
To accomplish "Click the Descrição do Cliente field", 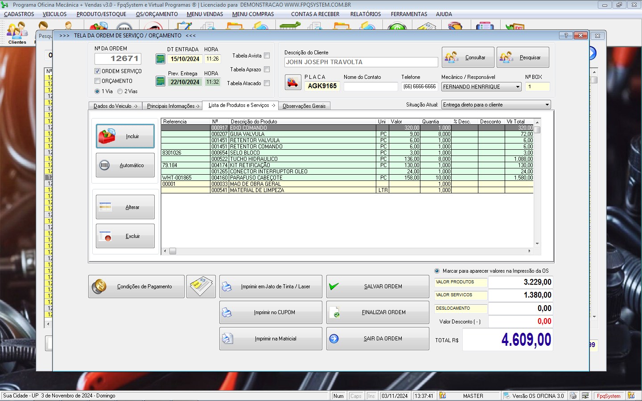I will point(361,62).
